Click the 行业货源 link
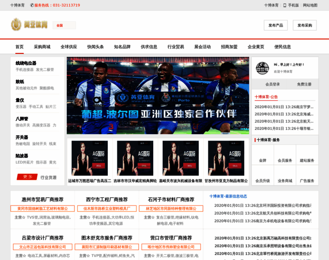 pyautogui.click(x=48, y=178)
